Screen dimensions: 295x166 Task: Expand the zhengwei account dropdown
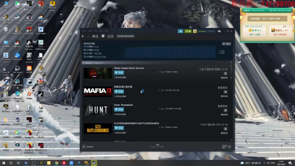click(x=206, y=31)
